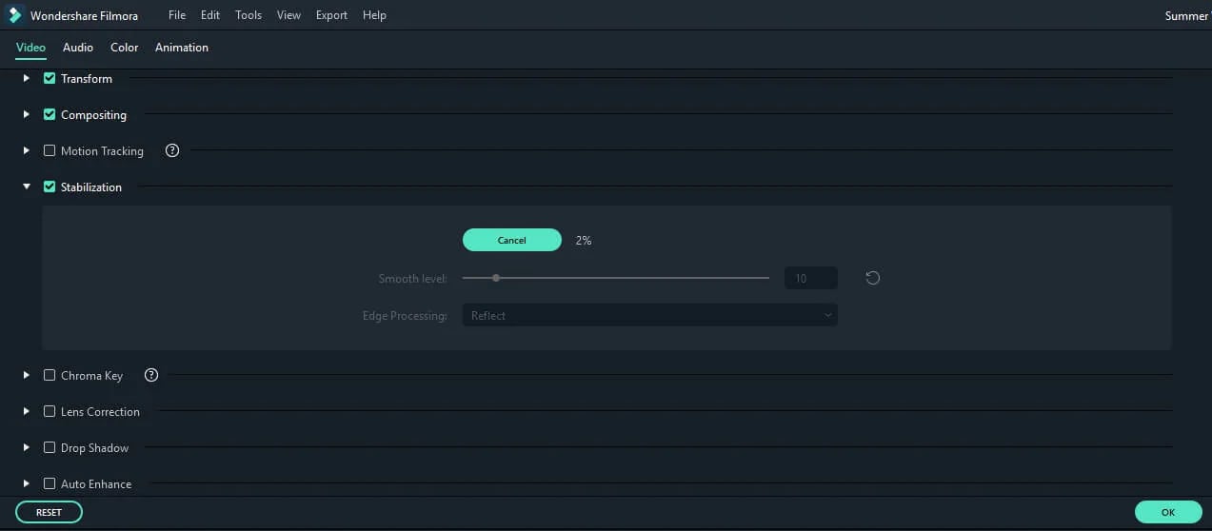
Task: Switch to the Color tab
Action: [x=125, y=48]
